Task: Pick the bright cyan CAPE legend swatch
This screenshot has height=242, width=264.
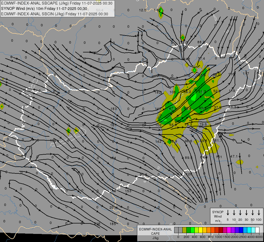Action: [x=249, y=230]
